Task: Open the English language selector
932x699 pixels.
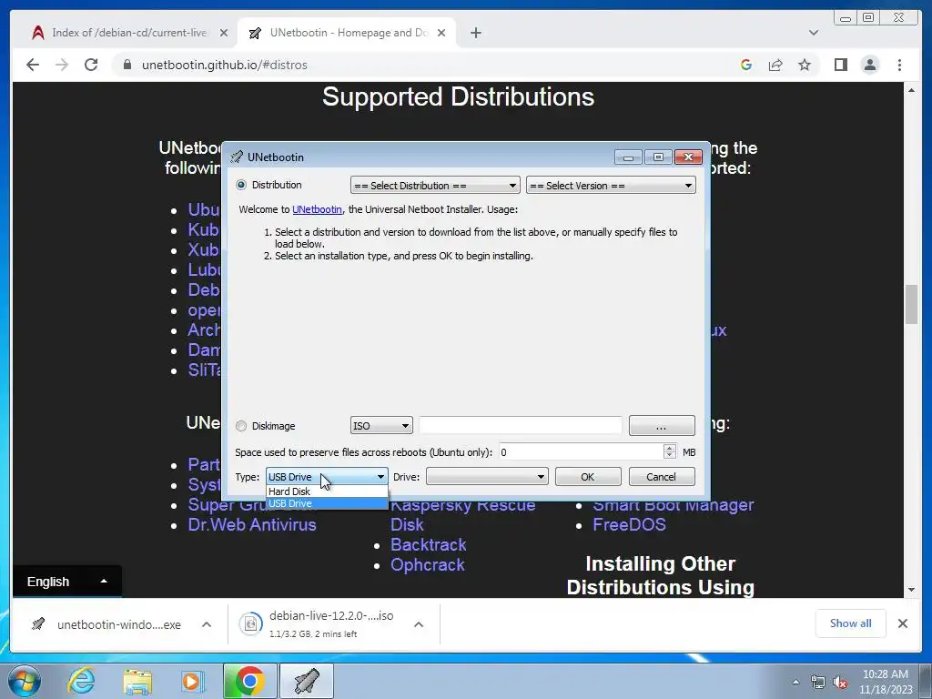Action: (67, 582)
